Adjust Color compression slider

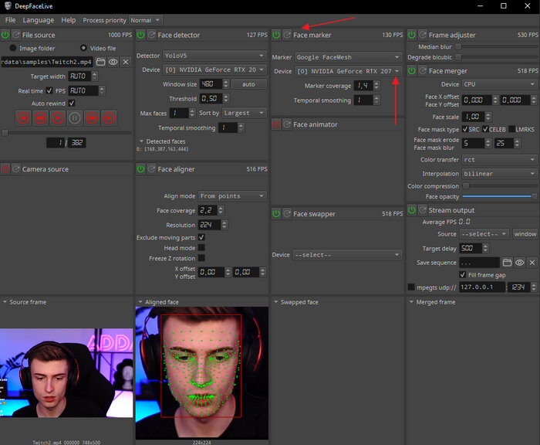pos(500,186)
